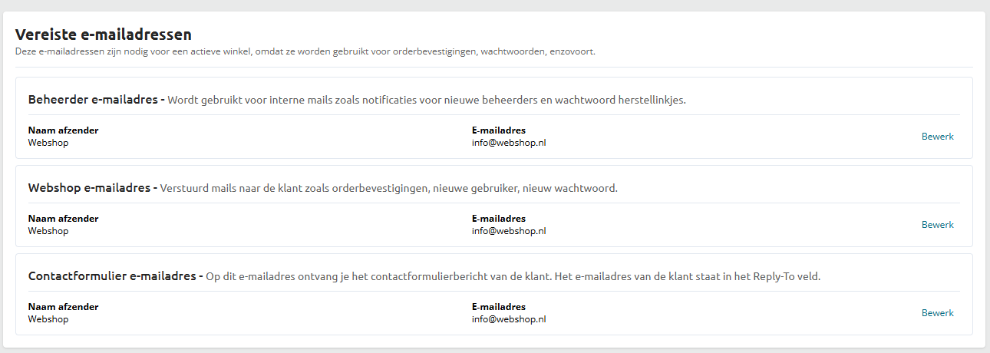Click the "Naam afzender" label in the Beheerder section

coord(64,130)
